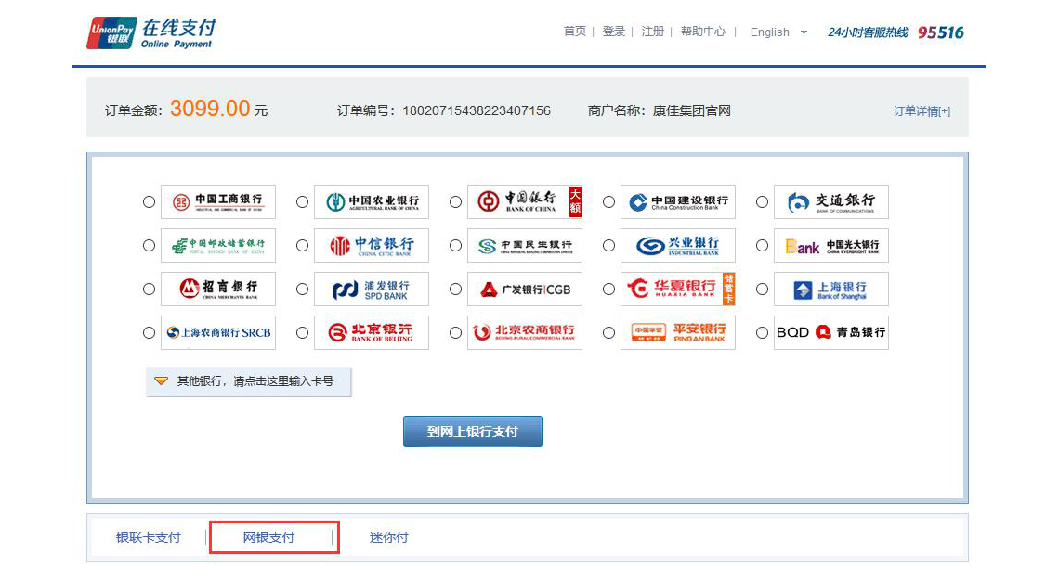
Task: Choose the ICBC 中国工商银行 bank logo
Action: [x=218, y=201]
